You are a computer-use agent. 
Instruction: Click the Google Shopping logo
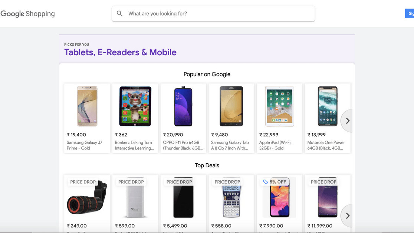click(x=28, y=14)
